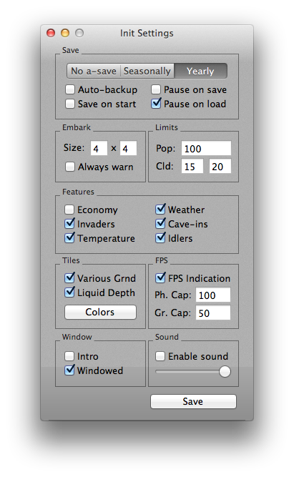Select the Seasonally autosave segment
This screenshot has width=294, height=477.
click(147, 71)
